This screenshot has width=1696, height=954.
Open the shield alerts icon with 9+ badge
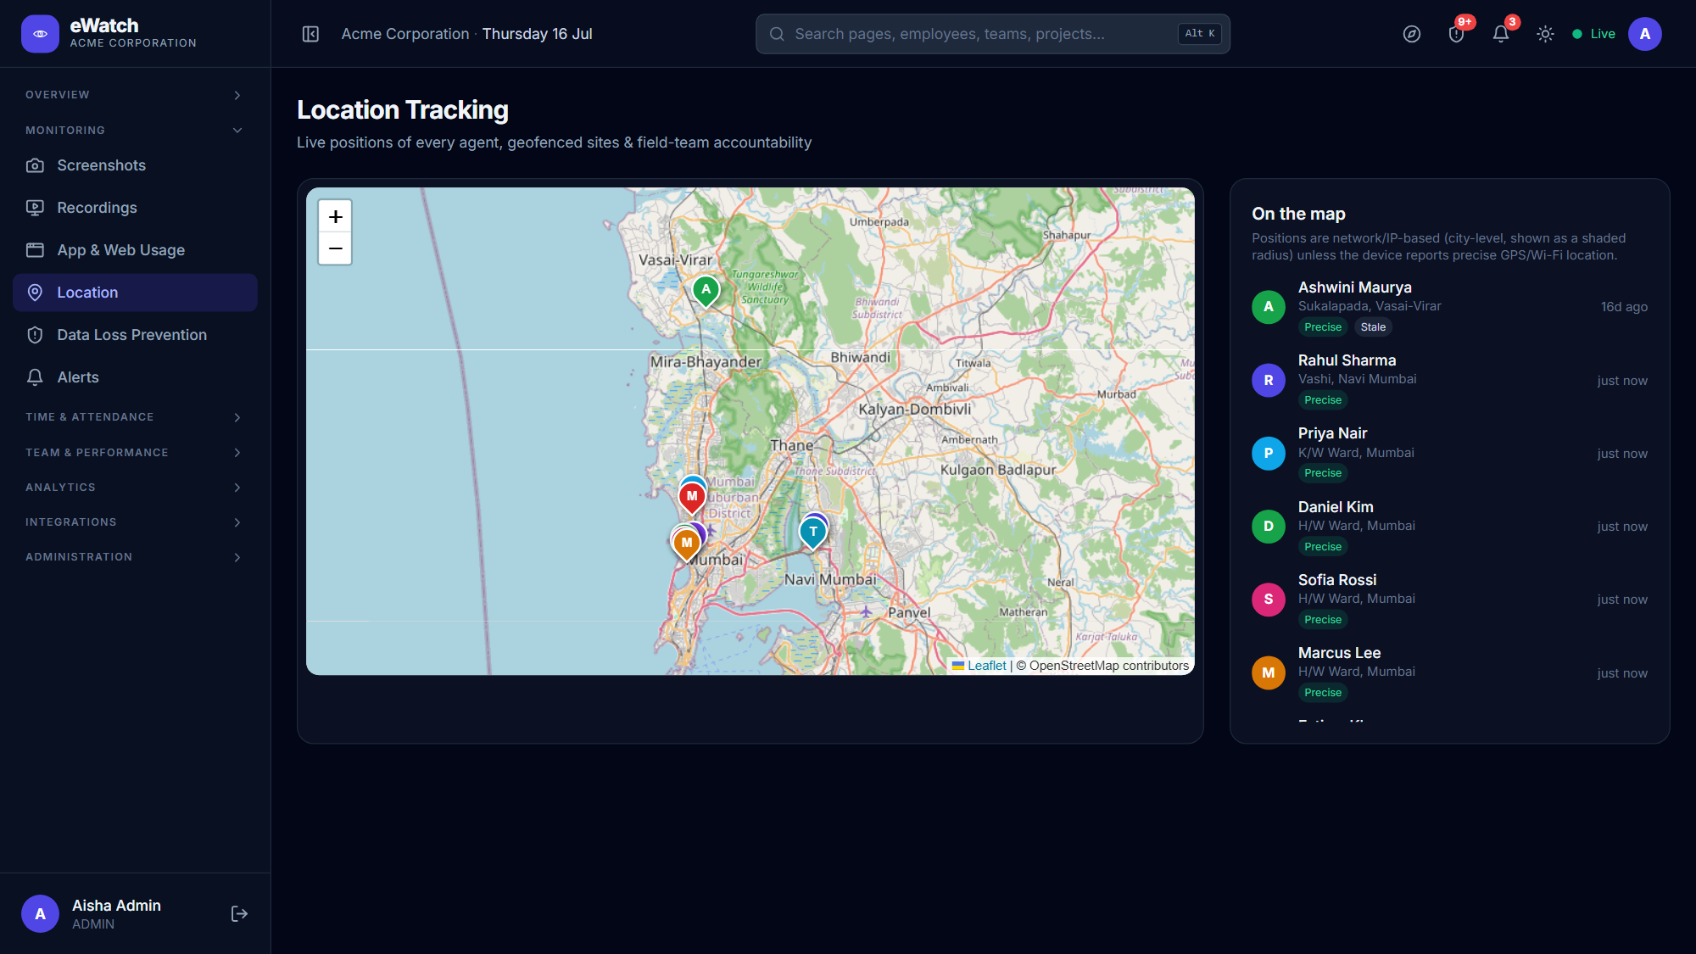click(x=1456, y=34)
